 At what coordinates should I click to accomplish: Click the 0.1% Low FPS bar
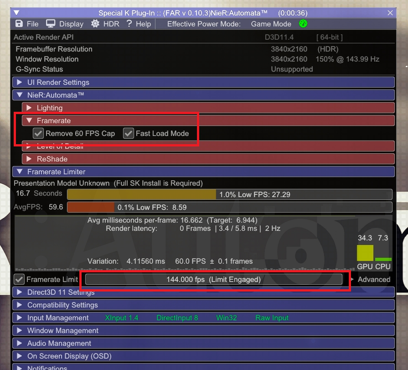[x=229, y=207]
